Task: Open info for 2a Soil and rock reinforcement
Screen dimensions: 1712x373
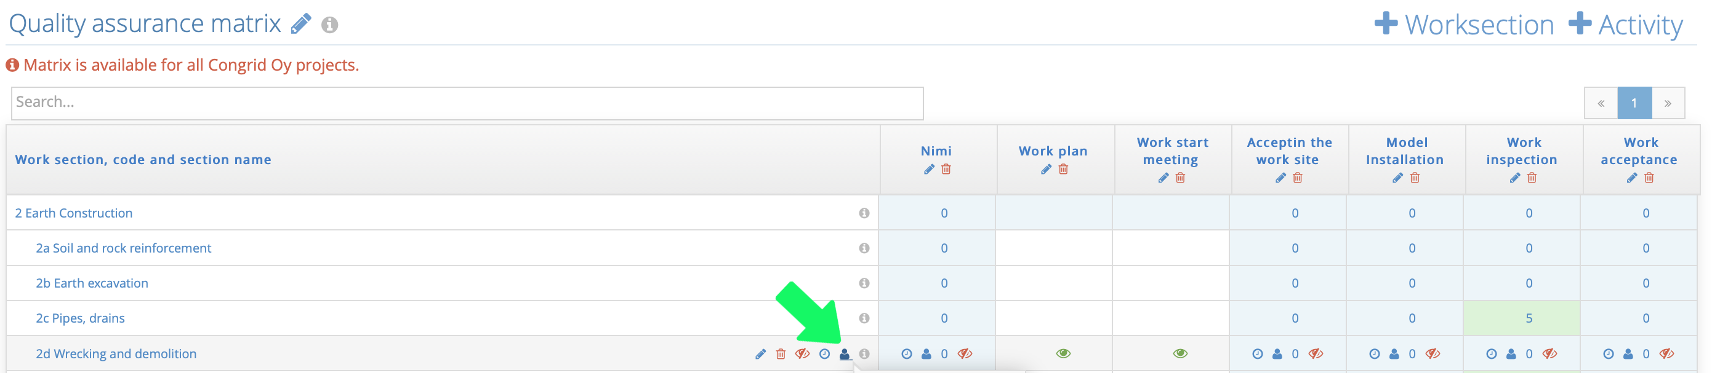Action: [864, 248]
